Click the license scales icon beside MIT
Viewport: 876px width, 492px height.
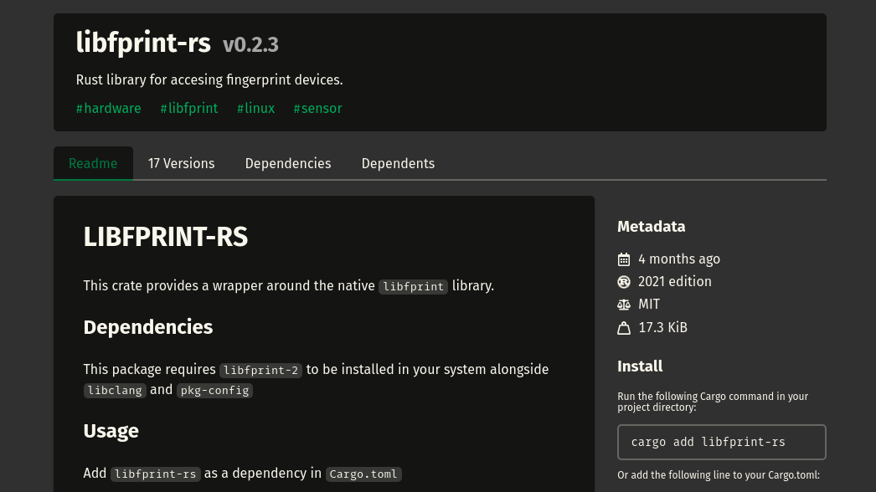[x=623, y=305]
